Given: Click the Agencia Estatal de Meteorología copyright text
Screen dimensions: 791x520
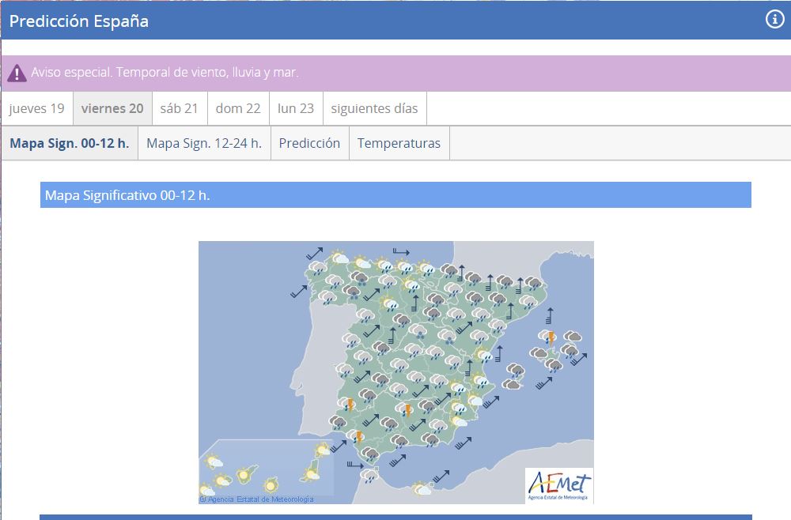Looking at the screenshot, I should pyautogui.click(x=257, y=499).
